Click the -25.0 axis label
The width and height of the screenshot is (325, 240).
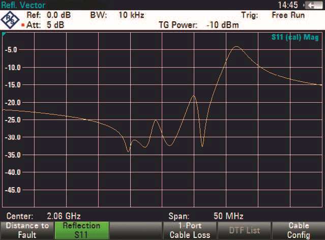(13, 120)
